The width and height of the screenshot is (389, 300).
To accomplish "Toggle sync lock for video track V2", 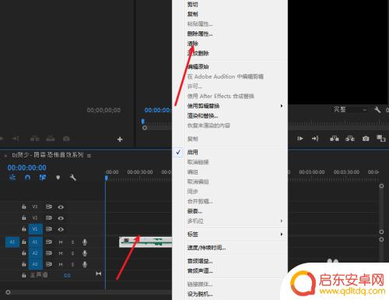I will click(48, 217).
